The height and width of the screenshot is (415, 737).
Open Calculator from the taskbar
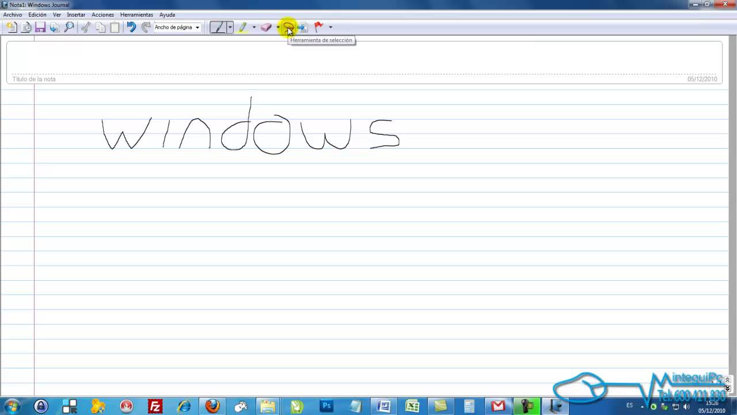[x=469, y=406]
